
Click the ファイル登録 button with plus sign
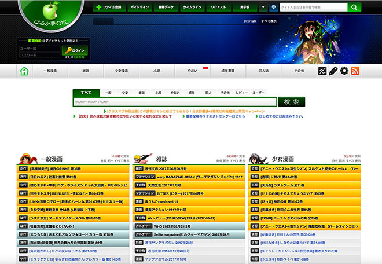click(107, 8)
